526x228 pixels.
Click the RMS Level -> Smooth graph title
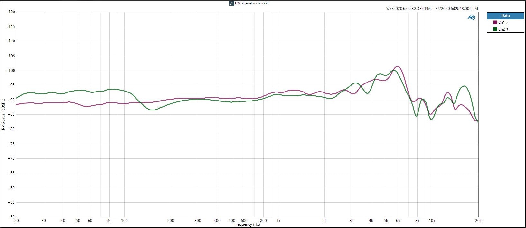pos(252,3)
